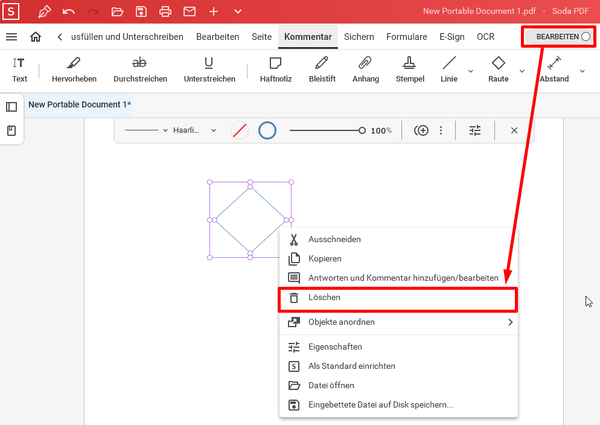
Task: Expand the Raute shape dropdown arrow
Action: coord(522,71)
